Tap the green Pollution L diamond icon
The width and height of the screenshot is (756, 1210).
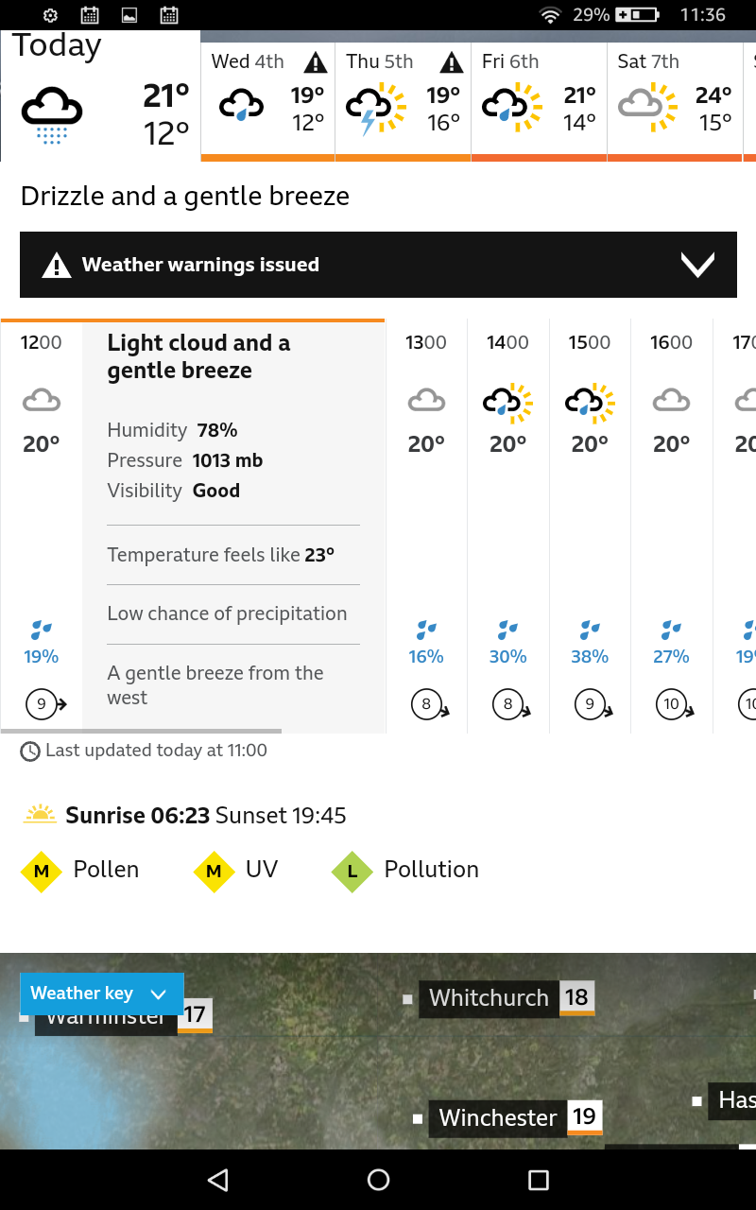point(352,871)
